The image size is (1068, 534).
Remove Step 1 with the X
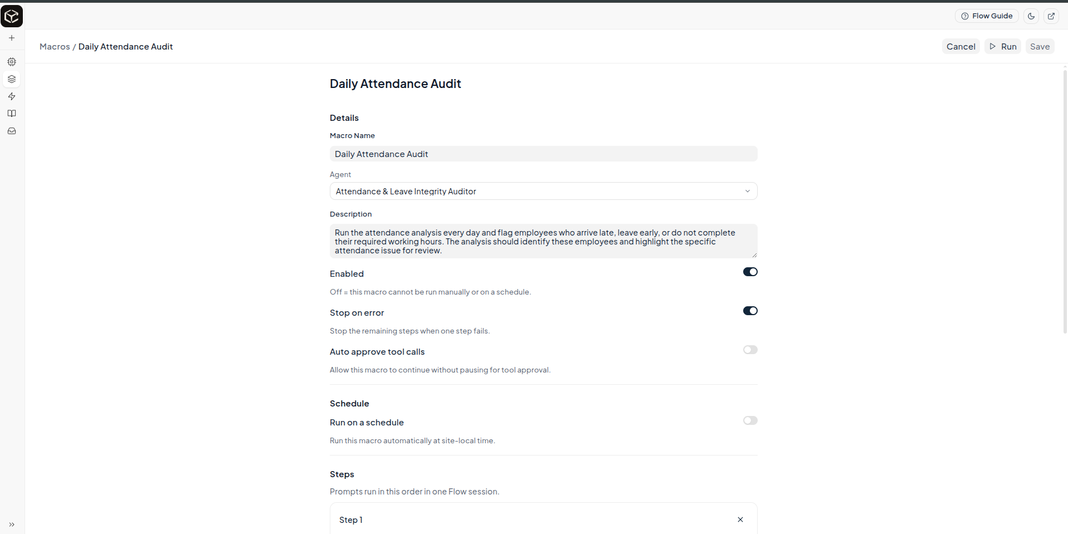click(740, 520)
